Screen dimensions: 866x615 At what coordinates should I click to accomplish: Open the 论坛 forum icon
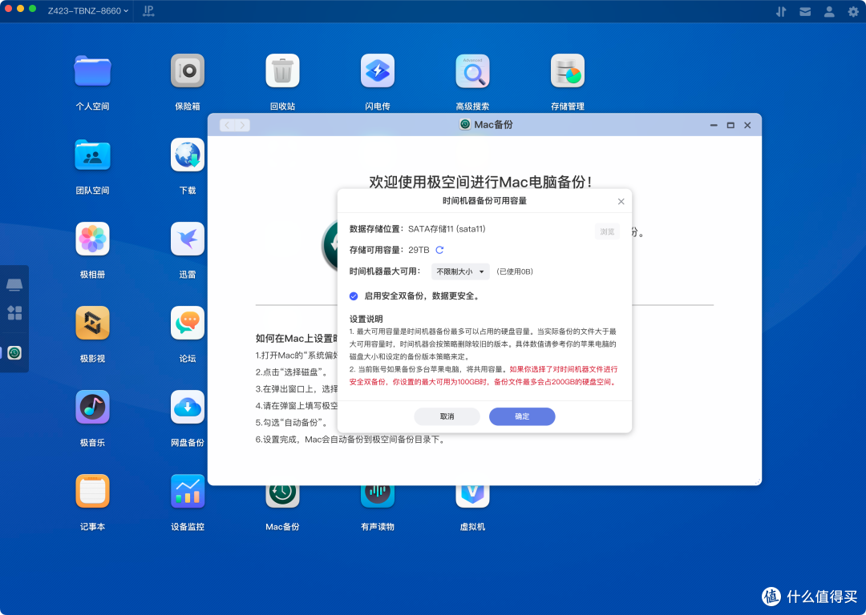187,324
